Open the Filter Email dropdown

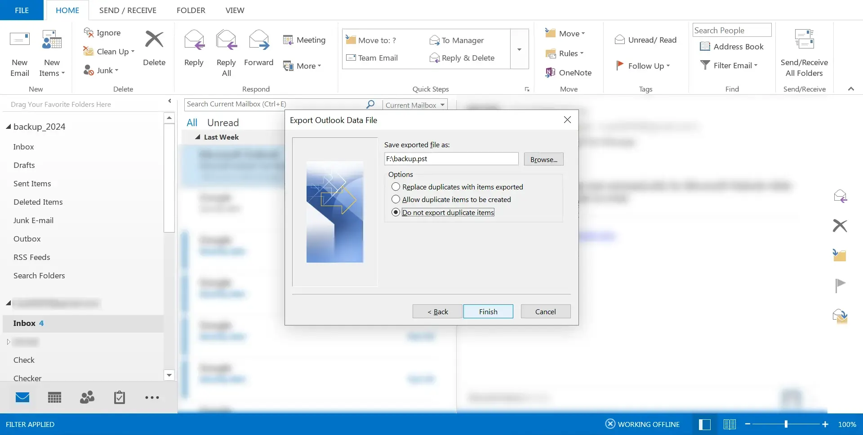pos(729,66)
